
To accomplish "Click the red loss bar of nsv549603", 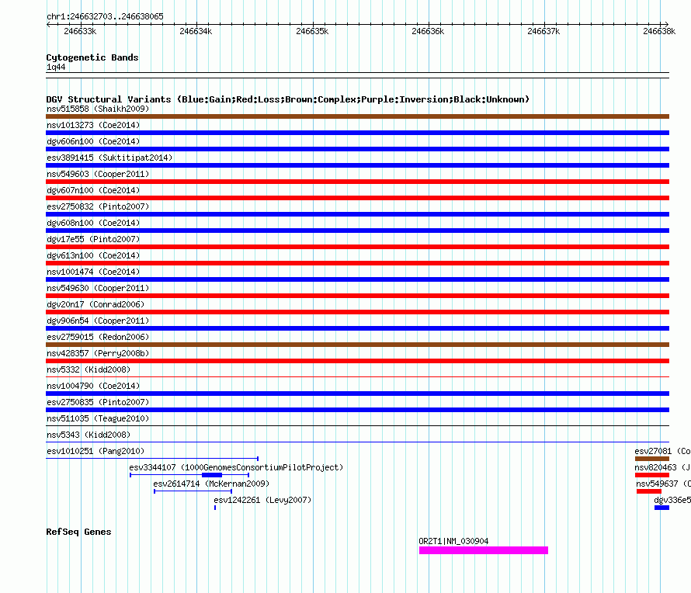I will tap(357, 182).
